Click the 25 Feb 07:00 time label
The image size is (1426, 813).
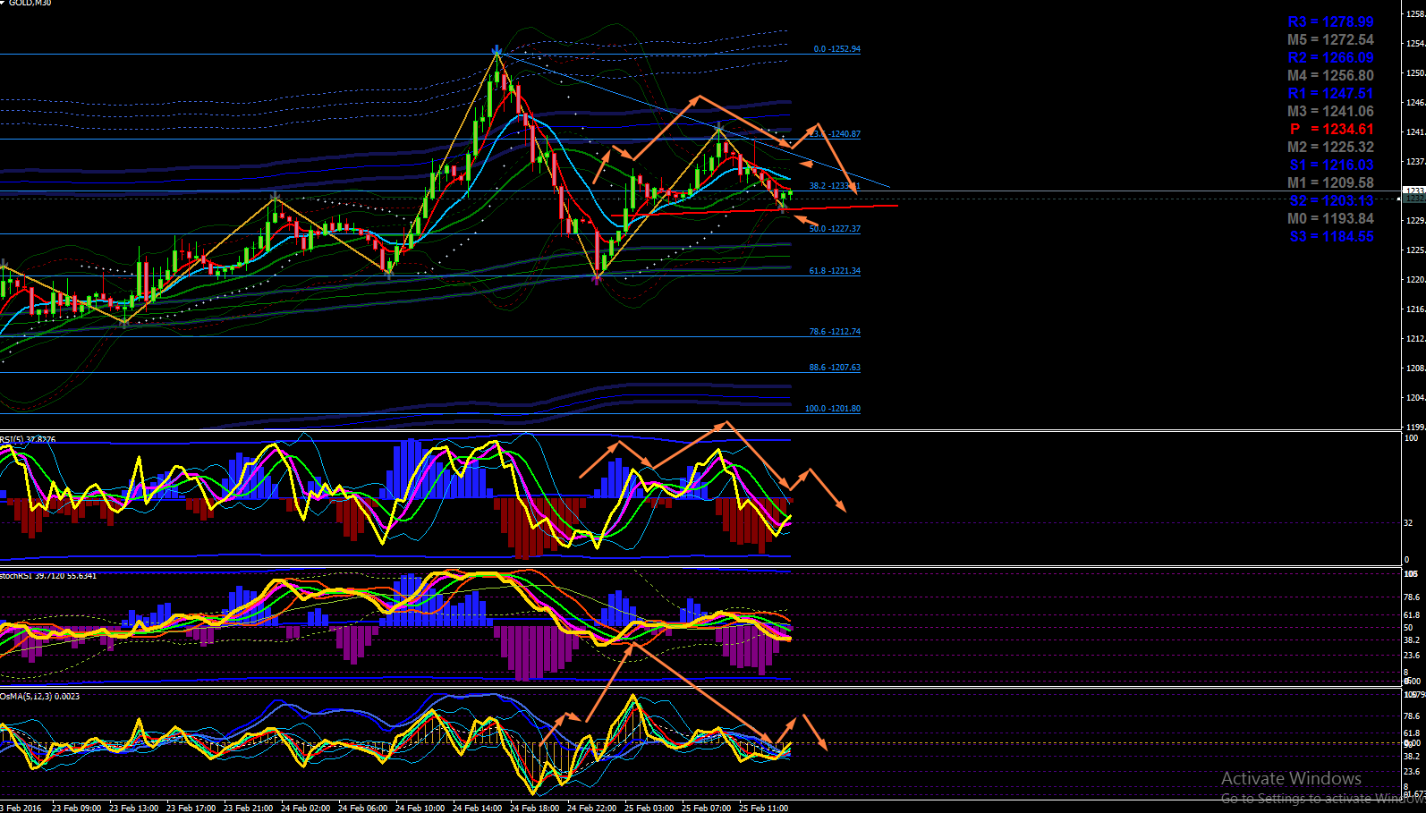707,808
